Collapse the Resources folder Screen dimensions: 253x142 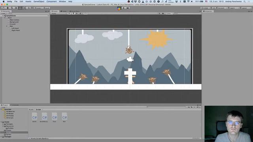3,126
